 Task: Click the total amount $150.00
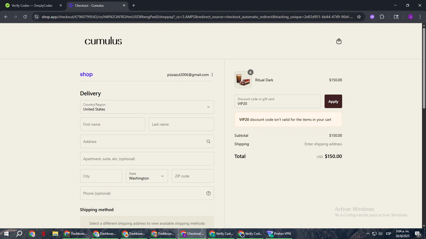pos(333,156)
